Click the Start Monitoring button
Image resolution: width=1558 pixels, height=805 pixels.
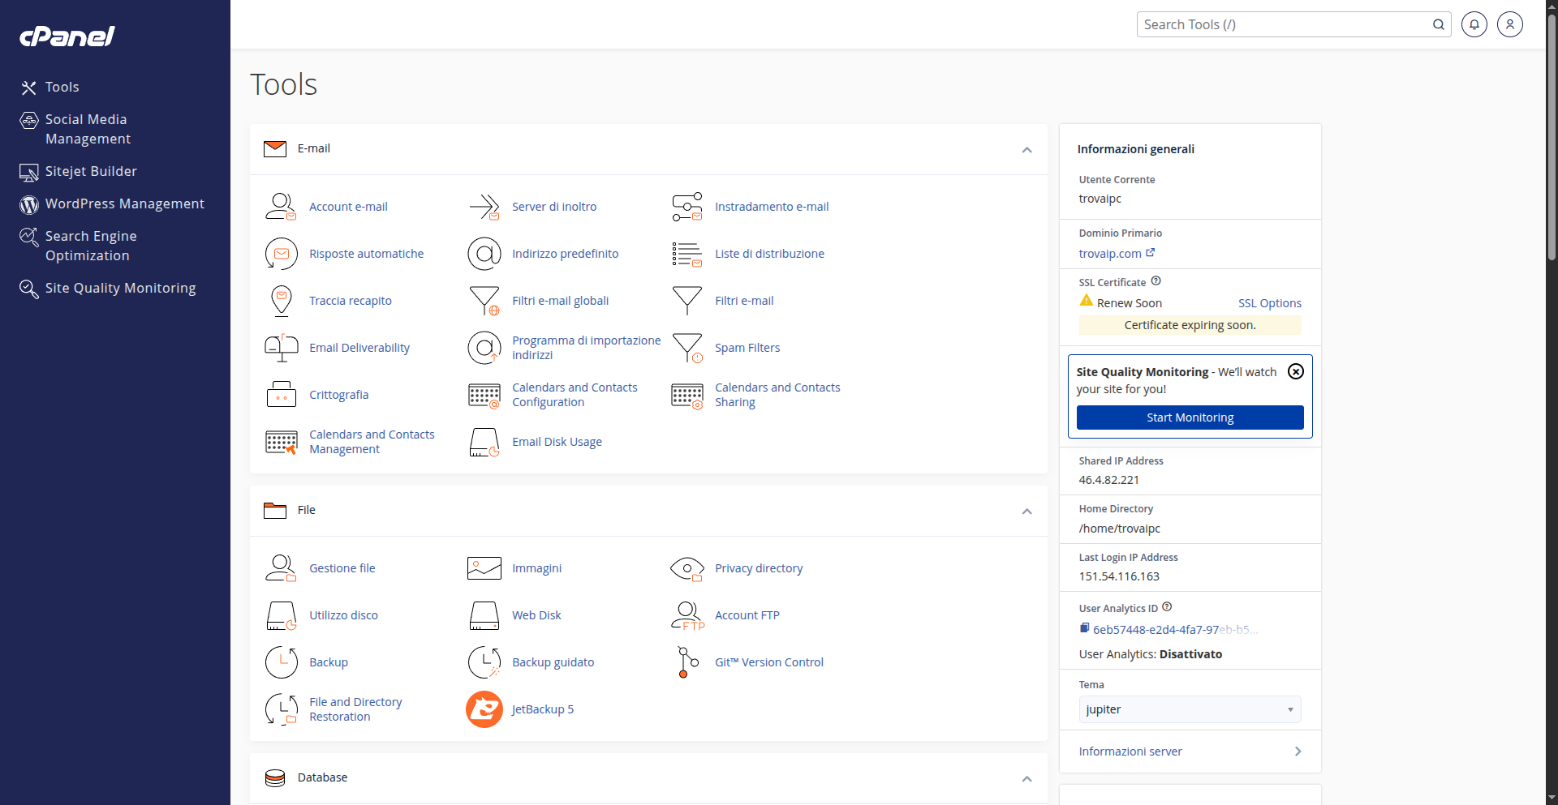click(x=1190, y=417)
